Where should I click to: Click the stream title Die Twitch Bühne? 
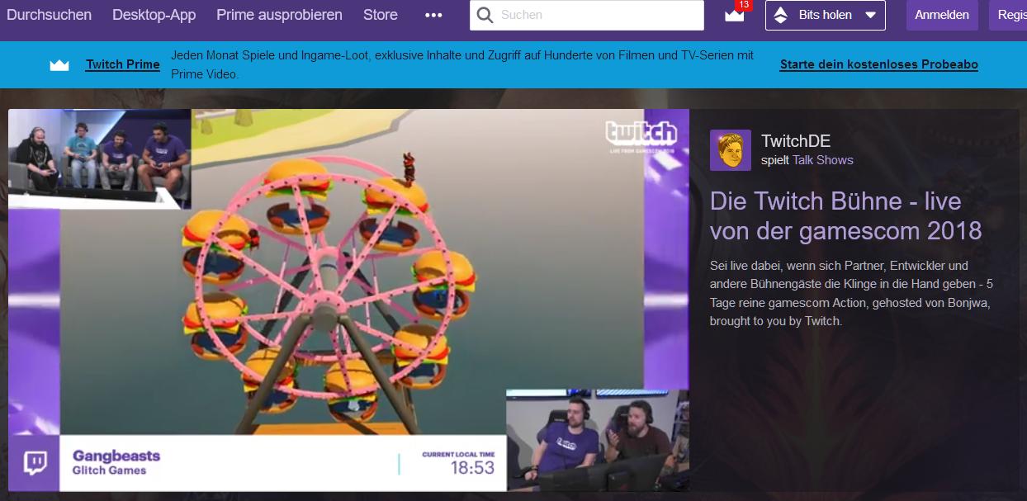pyautogui.click(x=846, y=215)
